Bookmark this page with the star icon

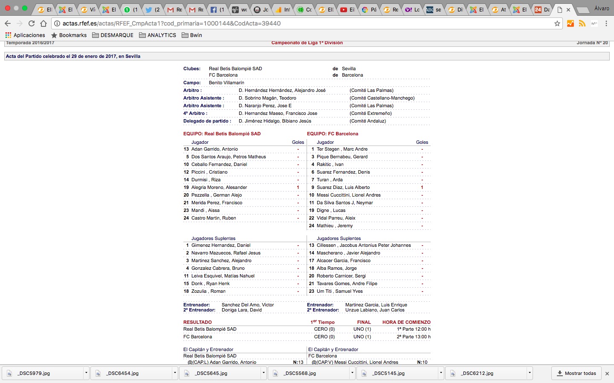coord(557,23)
